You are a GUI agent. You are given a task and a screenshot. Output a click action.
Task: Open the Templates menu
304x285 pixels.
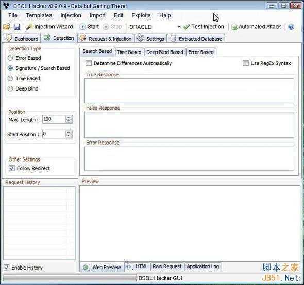39,15
